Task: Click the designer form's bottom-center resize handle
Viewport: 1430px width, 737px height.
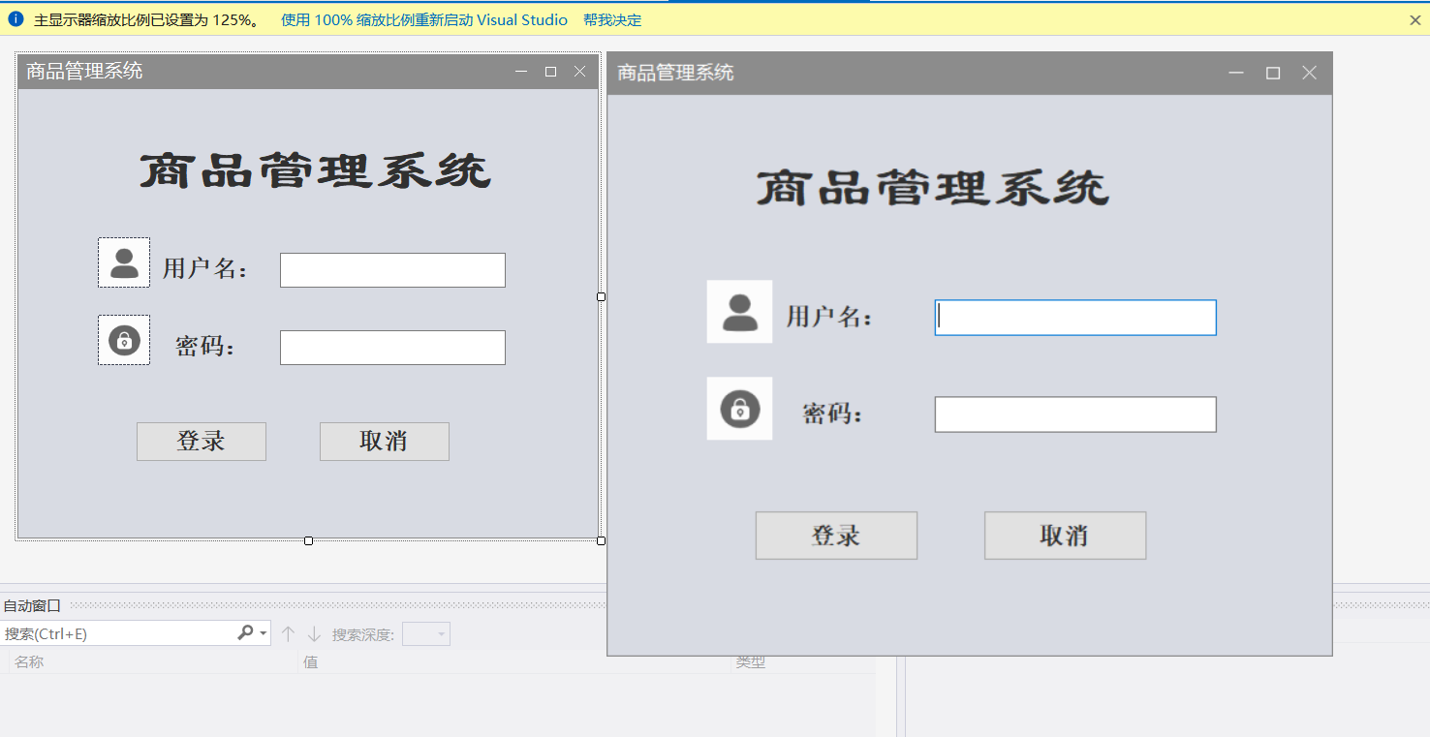Action: tap(308, 540)
